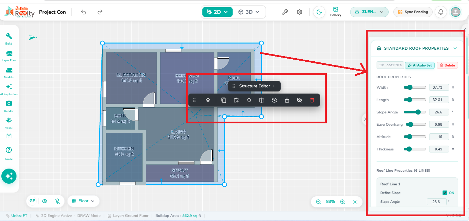The width and height of the screenshot is (469, 221).
Task: Copy selection using floating toolbar copy icon
Action: (x=224, y=100)
